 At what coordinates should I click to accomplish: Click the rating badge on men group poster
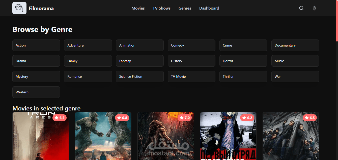tap(310, 118)
